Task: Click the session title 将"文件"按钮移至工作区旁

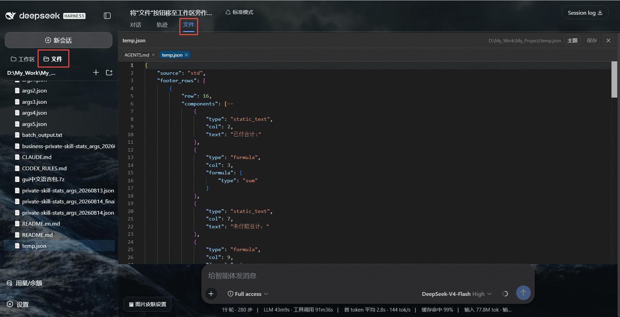Action: [171, 13]
